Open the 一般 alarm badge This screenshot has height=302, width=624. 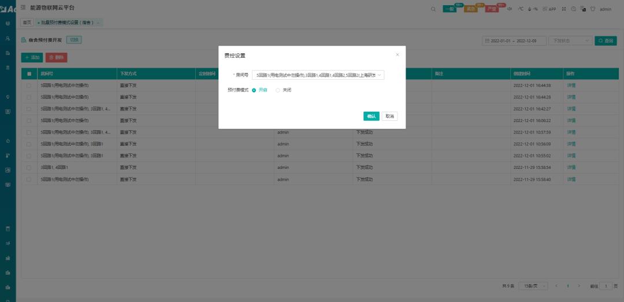tap(450, 9)
